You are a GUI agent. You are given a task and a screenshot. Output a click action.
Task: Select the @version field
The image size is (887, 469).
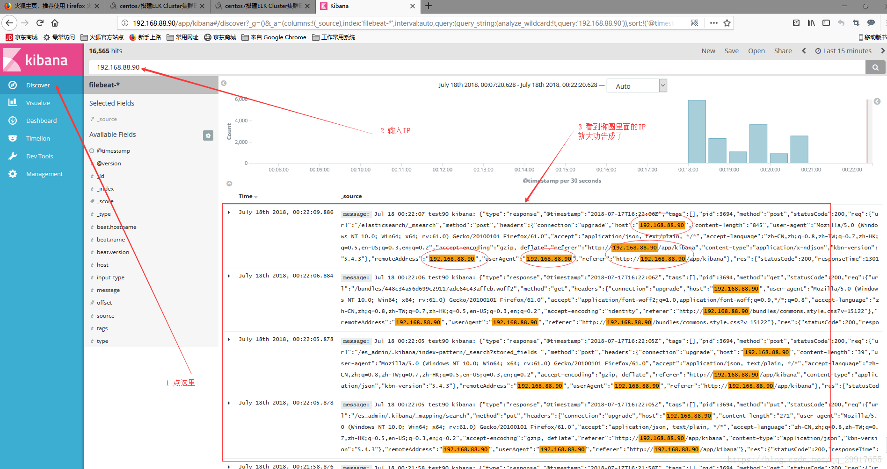tap(109, 163)
